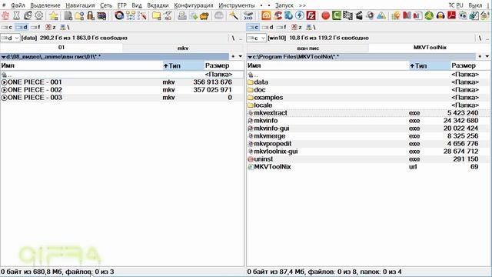The image size is (492, 277).
Task: Launch the headphones audio icon
Action: pos(440,15)
